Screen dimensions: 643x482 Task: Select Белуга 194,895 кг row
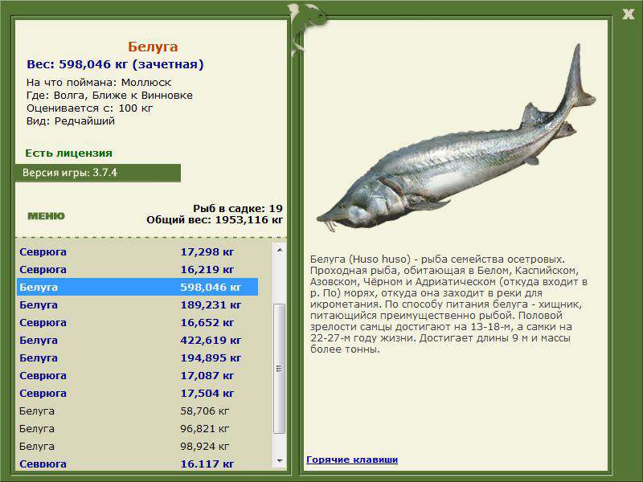click(137, 357)
